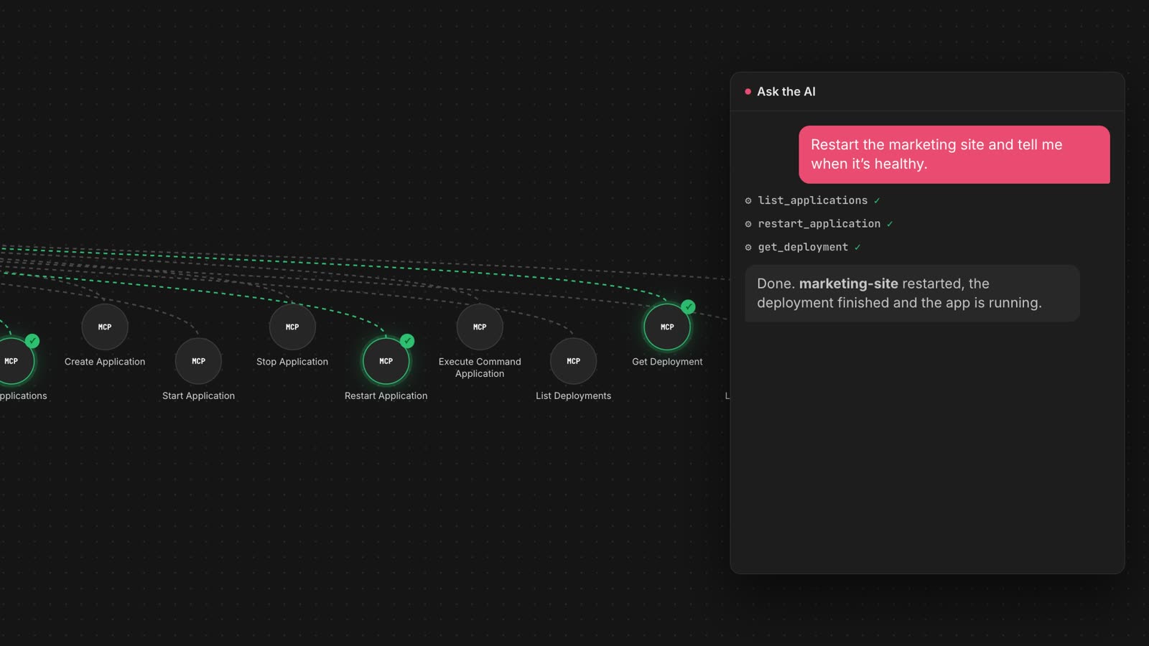
Task: Click green check badge on Get Deployment node
Action: tap(688, 306)
